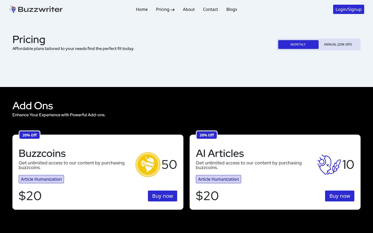
Task: Click the Pricing page heading
Action: 29,40
